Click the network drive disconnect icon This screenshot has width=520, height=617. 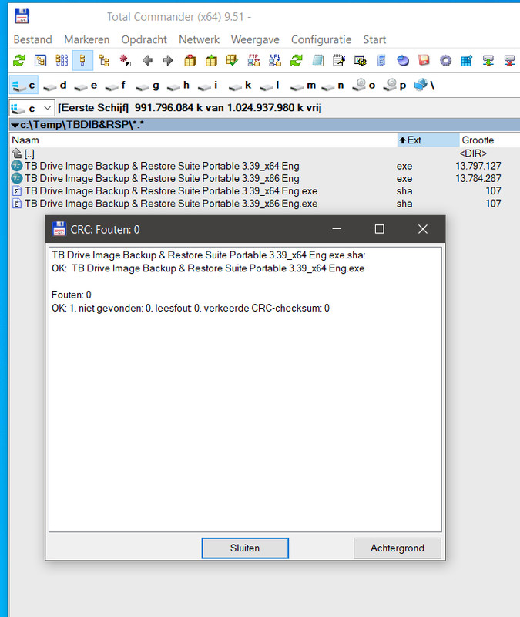pos(509,61)
